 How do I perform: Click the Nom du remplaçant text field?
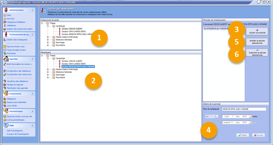pos(243,109)
